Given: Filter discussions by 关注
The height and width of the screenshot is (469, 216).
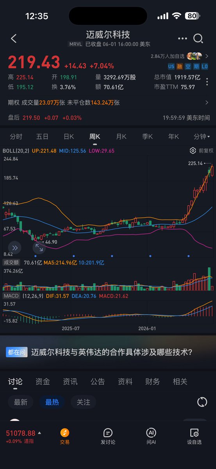Looking at the screenshot, I should (83, 402).
